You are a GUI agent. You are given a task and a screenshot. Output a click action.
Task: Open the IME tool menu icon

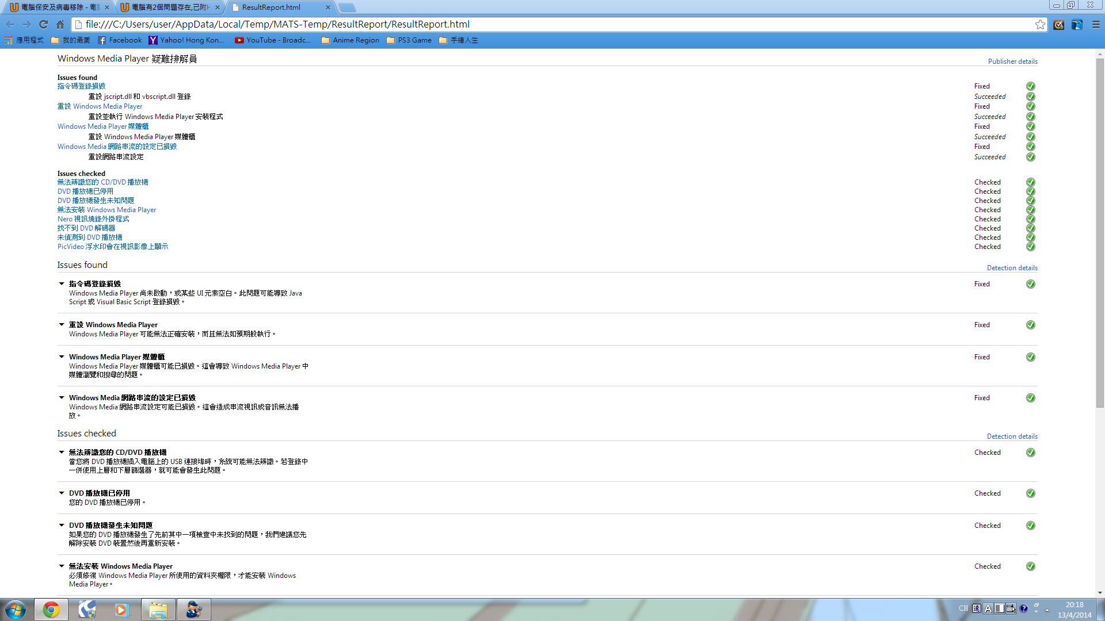click(1011, 608)
